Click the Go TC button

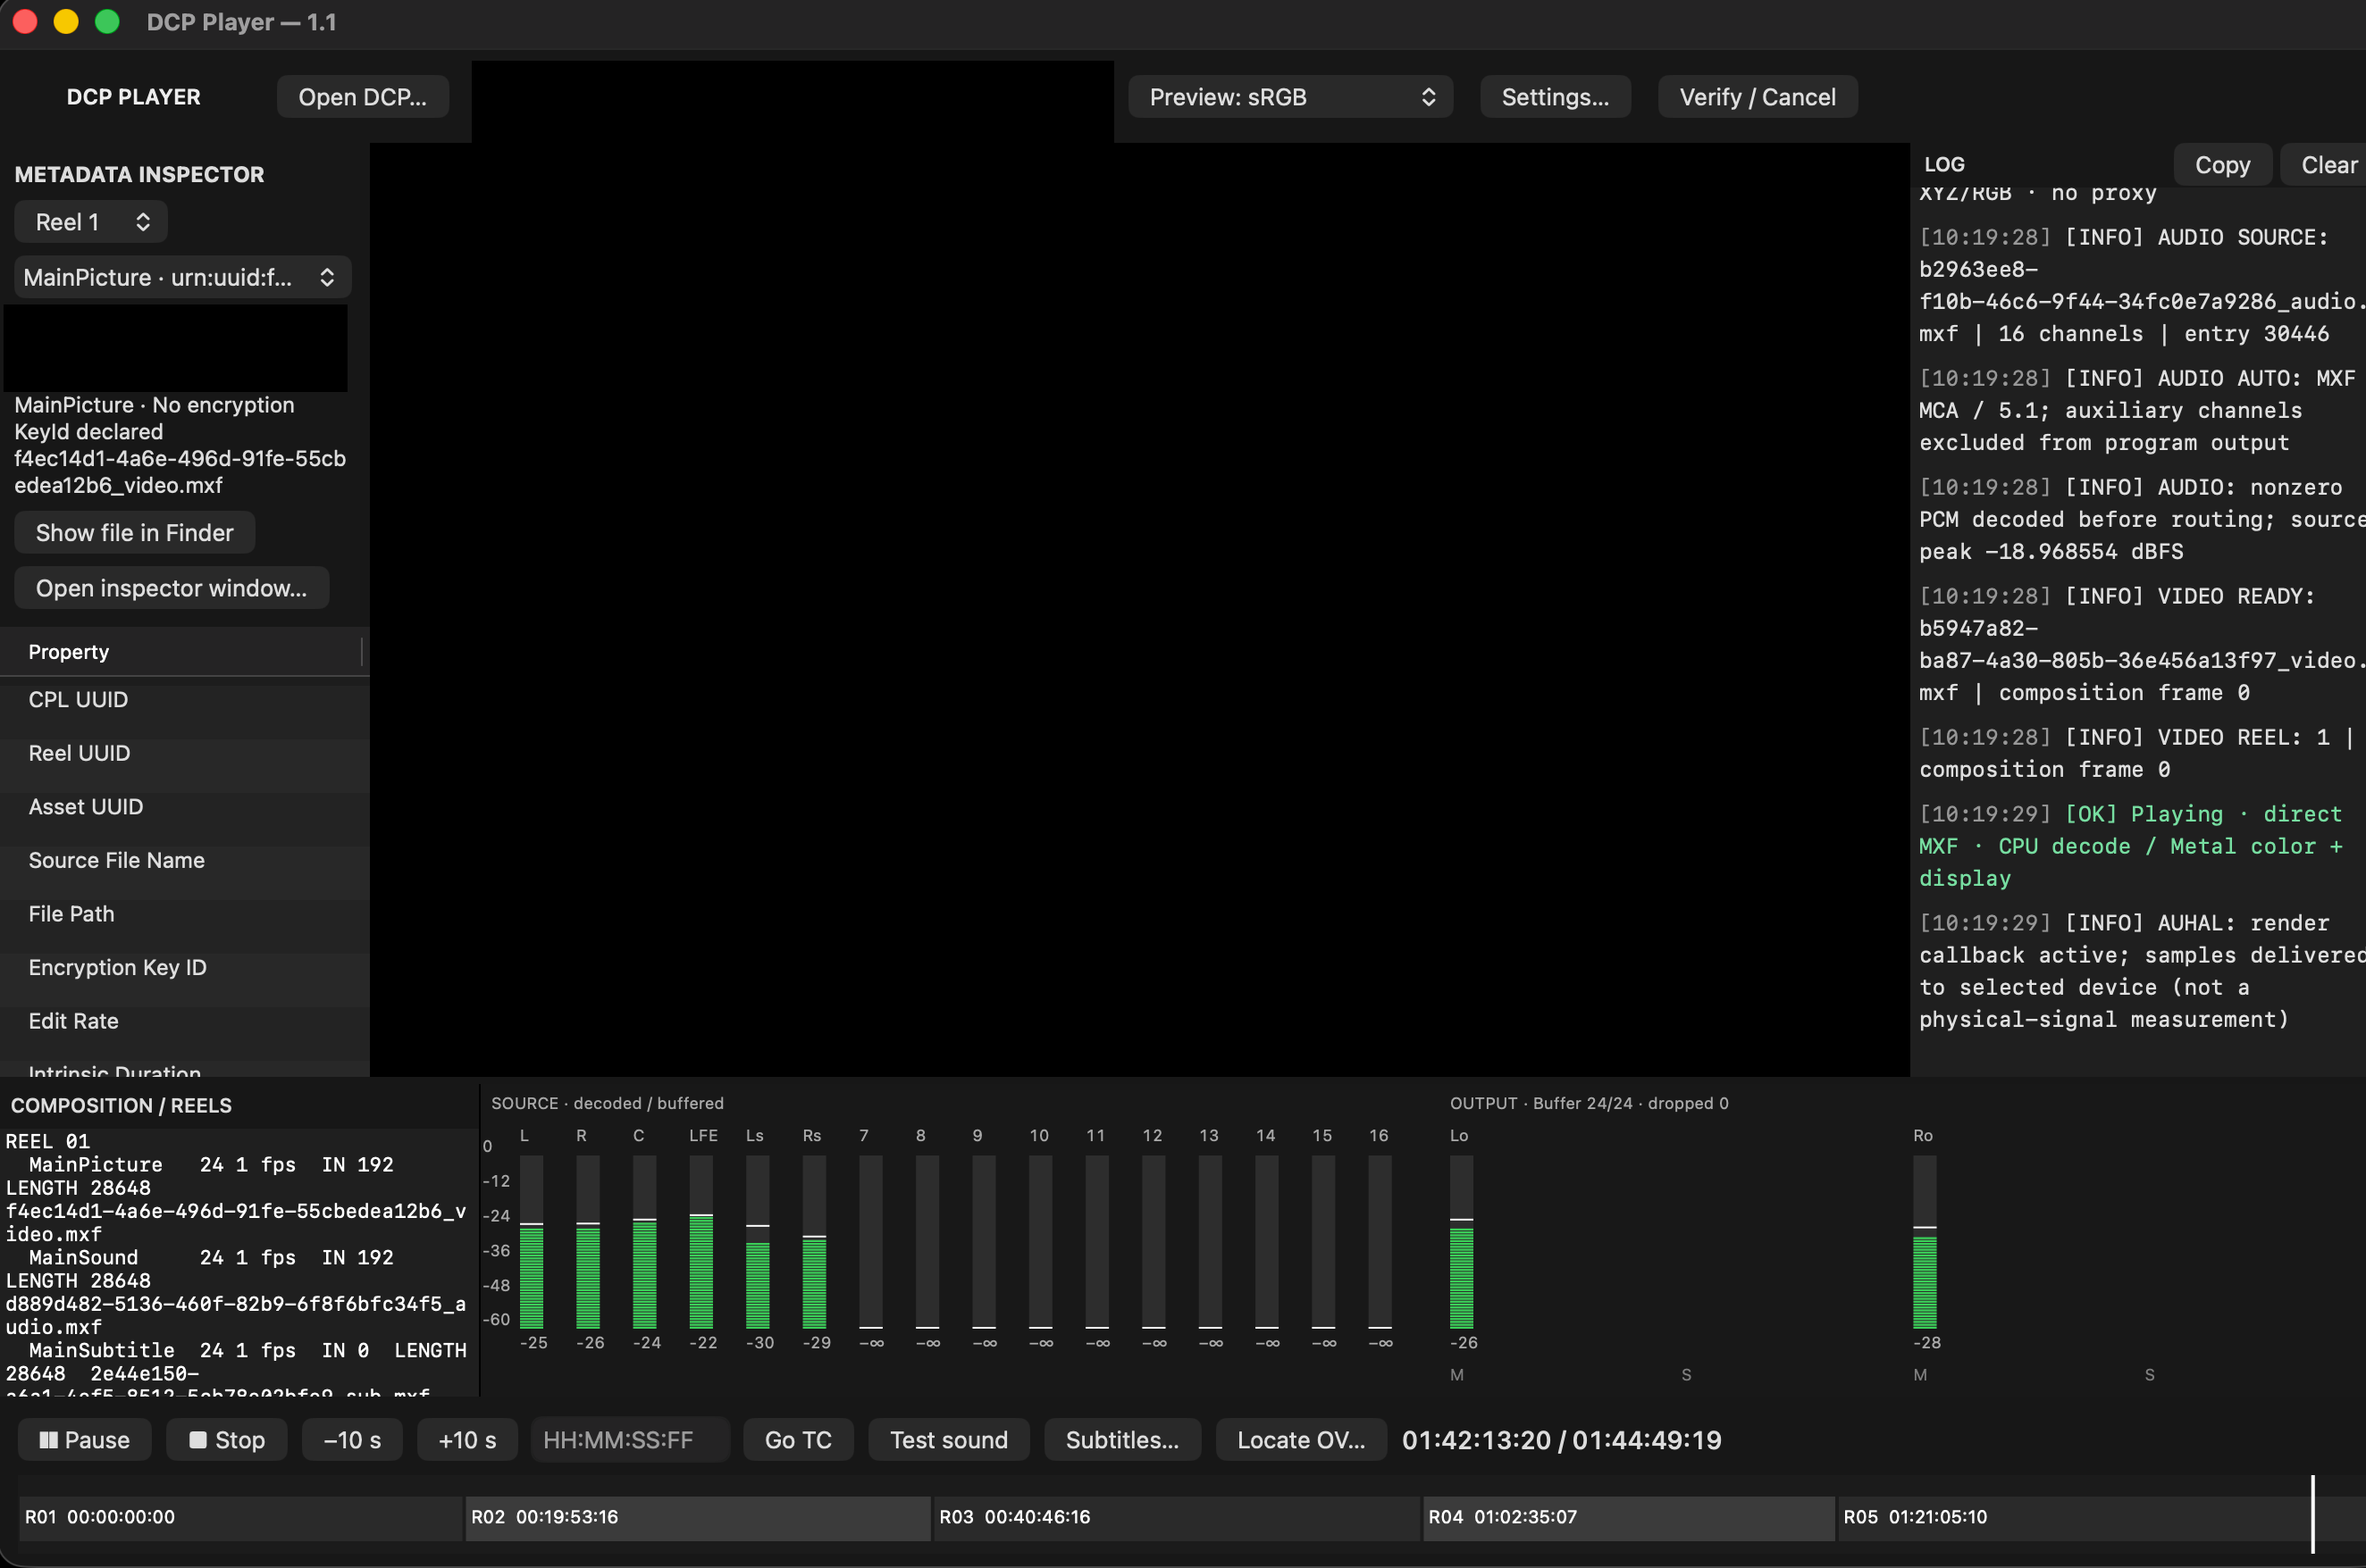pyautogui.click(x=798, y=1439)
